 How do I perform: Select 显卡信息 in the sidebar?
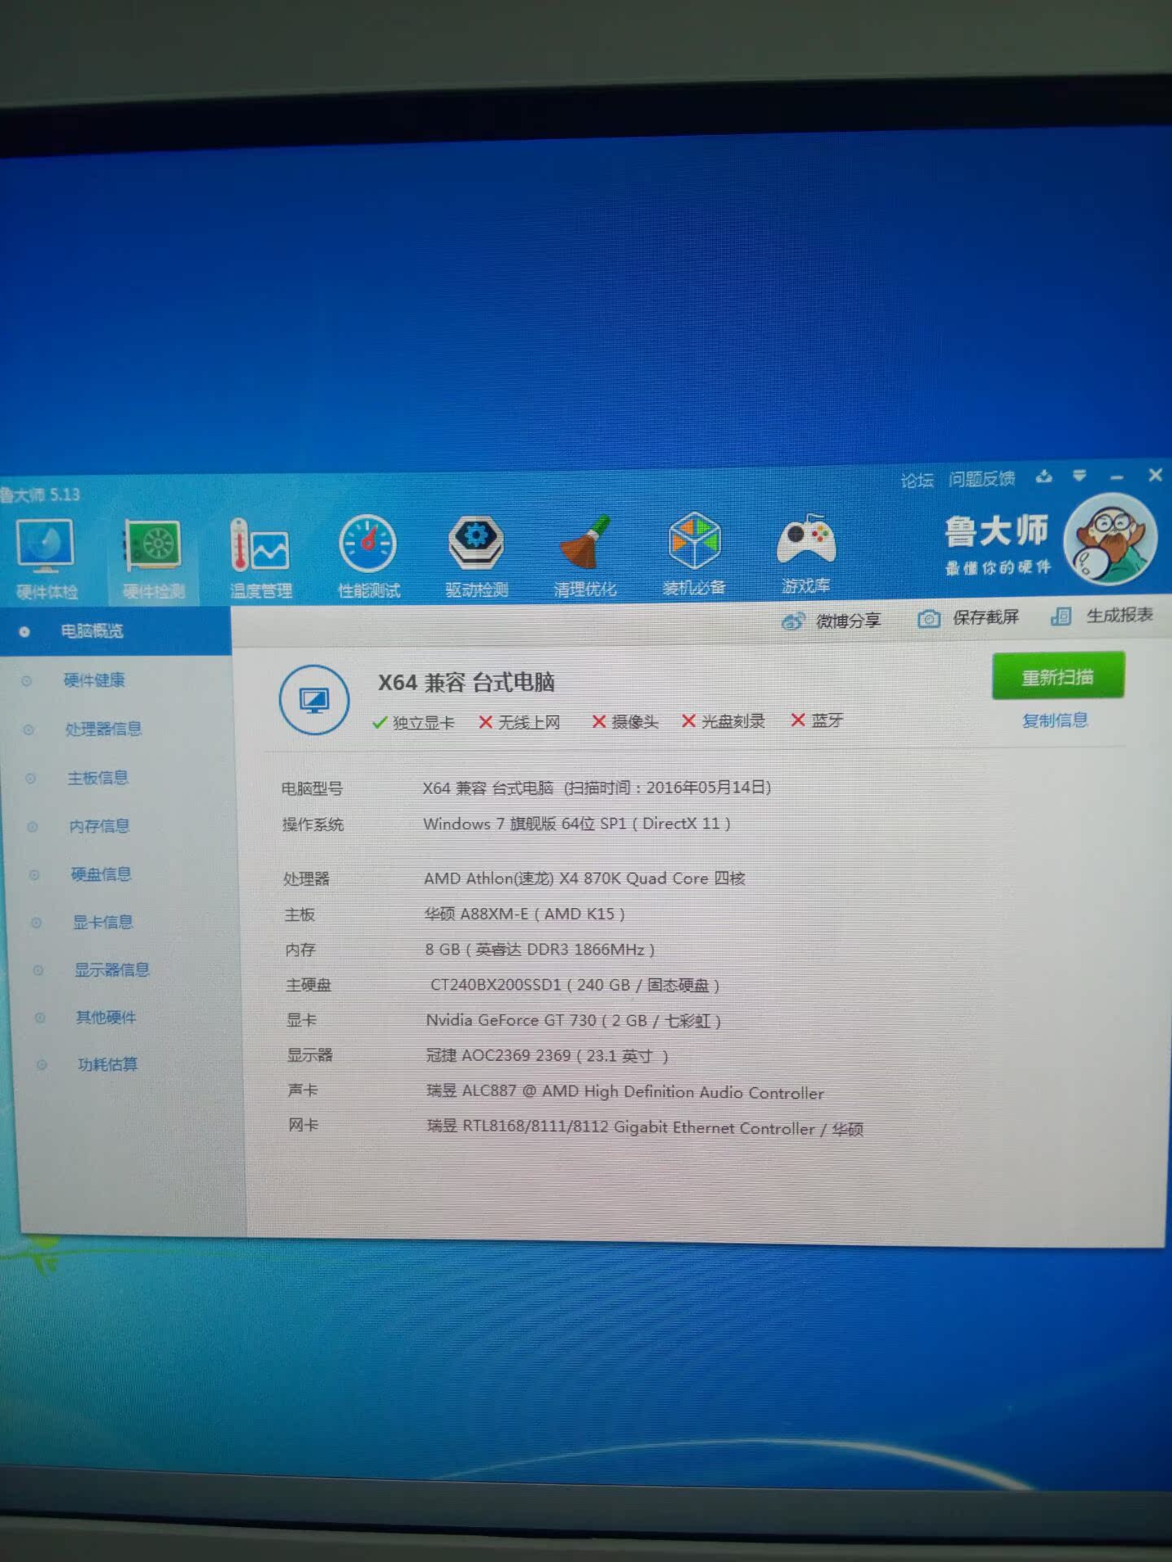(103, 923)
